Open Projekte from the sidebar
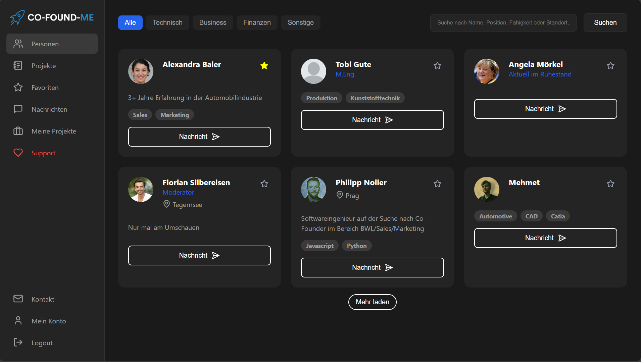641x362 pixels. click(44, 66)
